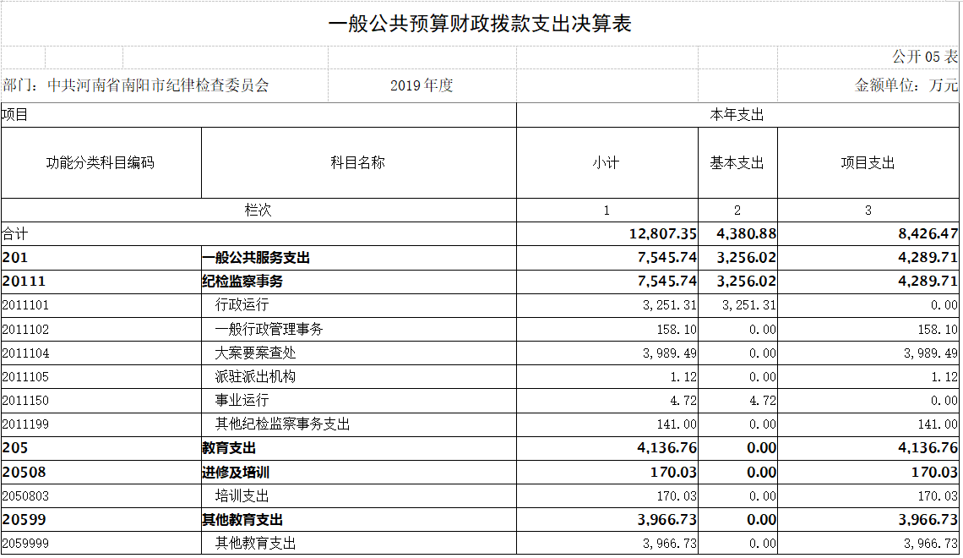Select the 教育支出 subtotal 4,136.76
Screen dimensions: 963x558
point(667,448)
